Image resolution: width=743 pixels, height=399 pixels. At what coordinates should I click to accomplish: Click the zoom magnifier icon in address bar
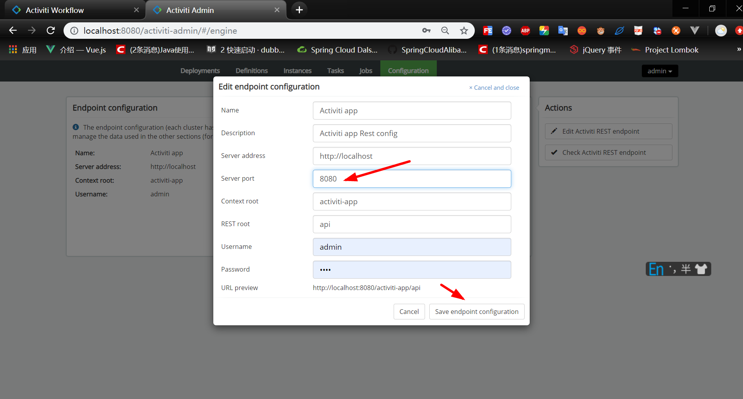point(445,31)
